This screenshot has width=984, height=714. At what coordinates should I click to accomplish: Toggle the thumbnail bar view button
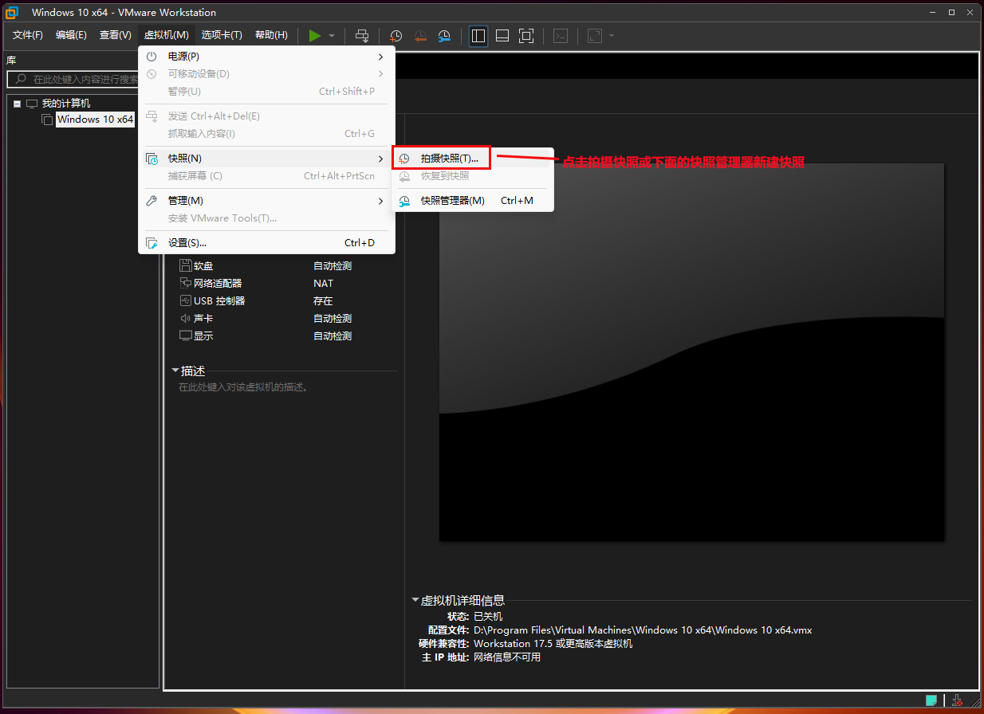(x=502, y=35)
